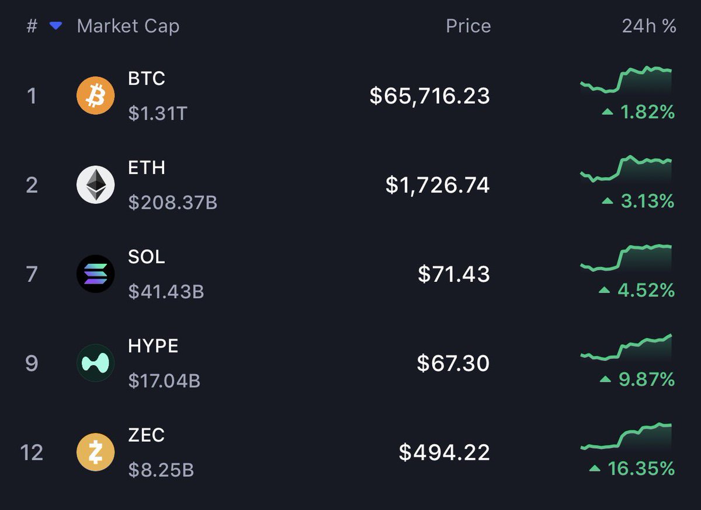
Task: Open the ETH 24h sparkline chart
Action: click(x=626, y=169)
